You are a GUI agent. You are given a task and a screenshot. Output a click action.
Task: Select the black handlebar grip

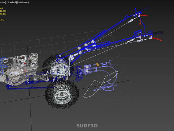pos(158,32)
